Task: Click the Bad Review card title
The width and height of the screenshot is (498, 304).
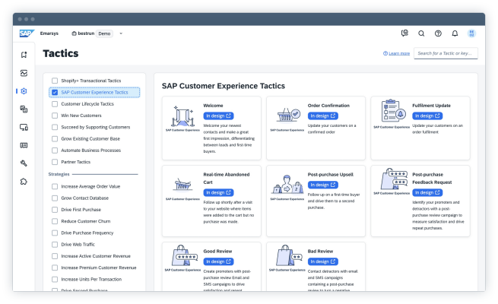Action: (320, 251)
